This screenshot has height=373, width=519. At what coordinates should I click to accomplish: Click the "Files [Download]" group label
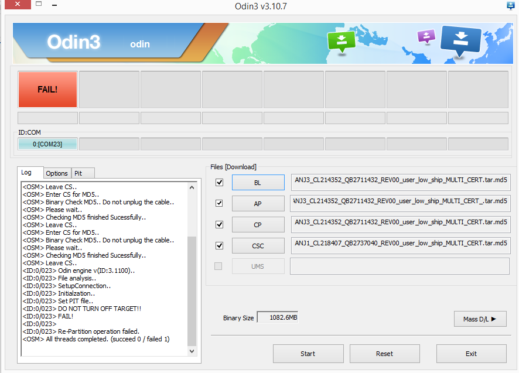pyautogui.click(x=233, y=167)
